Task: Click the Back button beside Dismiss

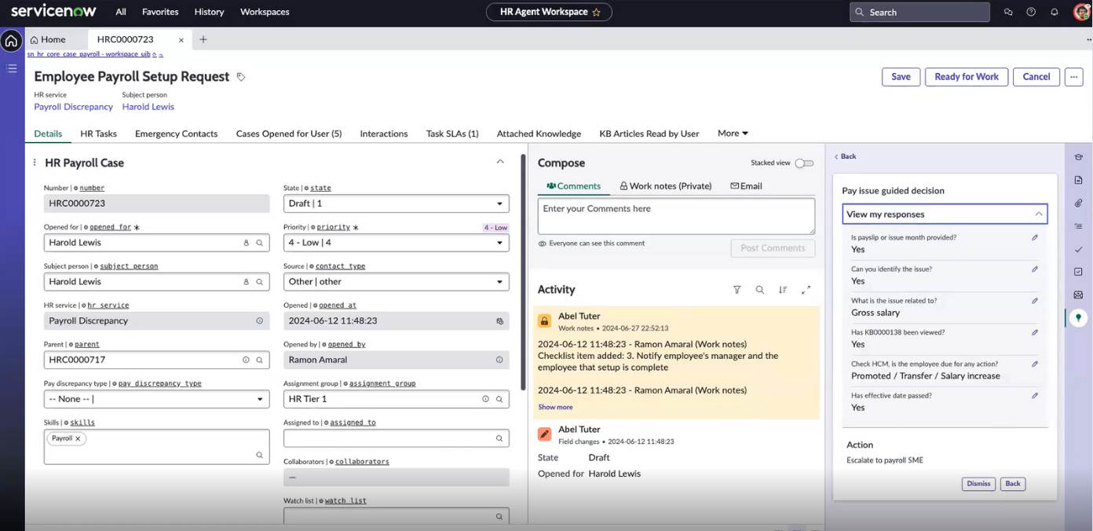Action: (x=1013, y=484)
